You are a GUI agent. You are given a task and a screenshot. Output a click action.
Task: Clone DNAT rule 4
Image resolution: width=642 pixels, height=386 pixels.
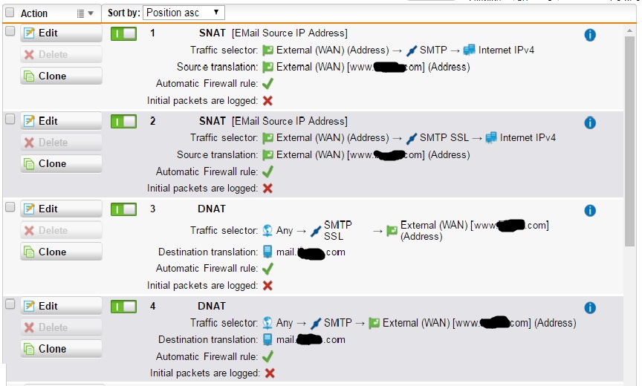(x=61, y=349)
